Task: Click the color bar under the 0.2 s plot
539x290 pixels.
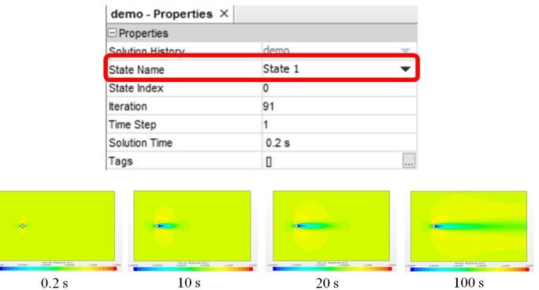Action: [58, 269]
